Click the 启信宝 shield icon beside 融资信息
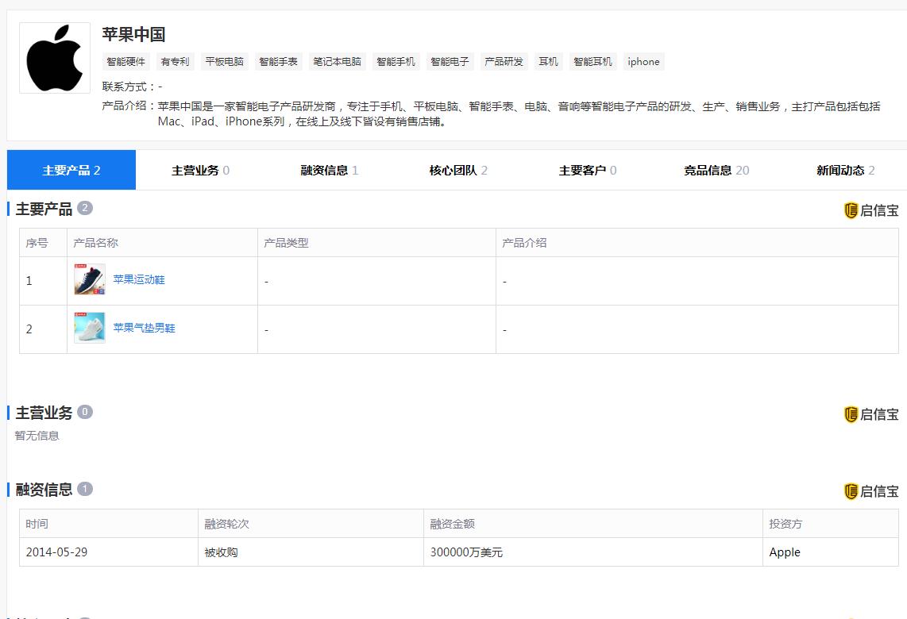Image resolution: width=907 pixels, height=619 pixels. coord(851,491)
